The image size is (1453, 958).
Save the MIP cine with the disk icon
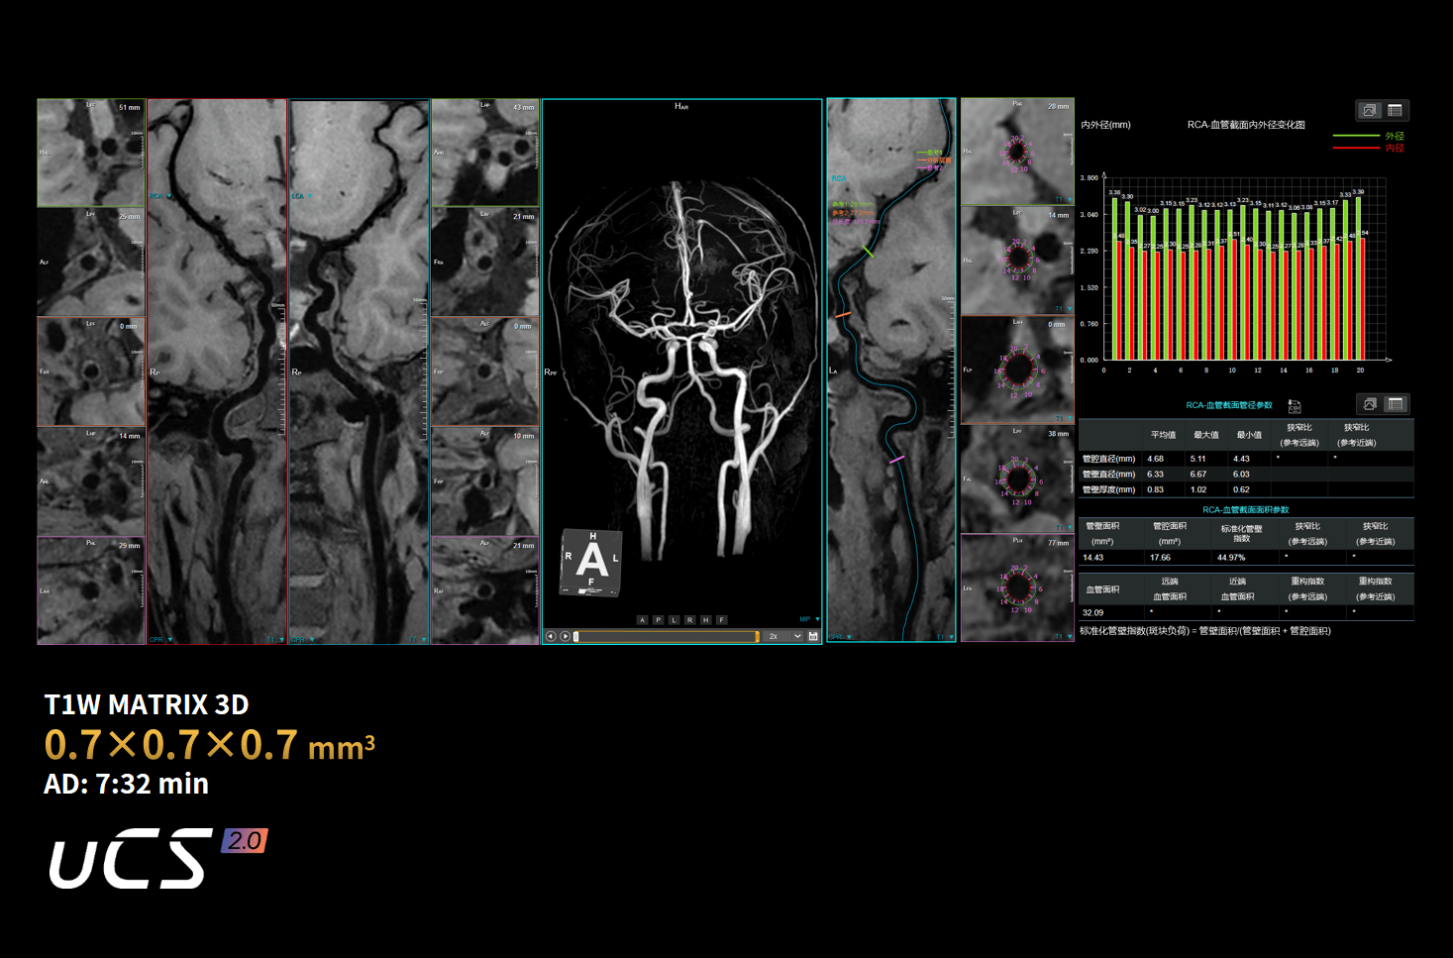(x=813, y=636)
